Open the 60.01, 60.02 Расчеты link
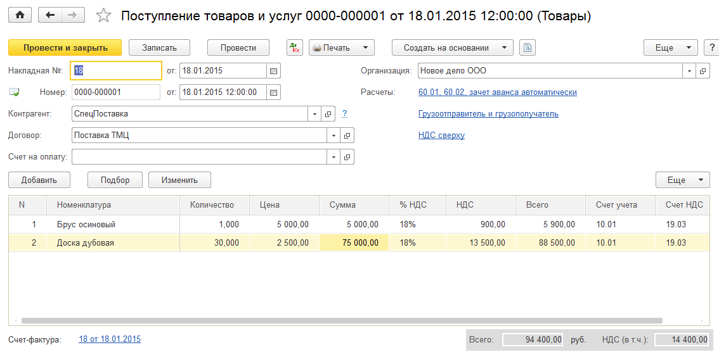Screen dimensions: 719x352 pos(498,92)
